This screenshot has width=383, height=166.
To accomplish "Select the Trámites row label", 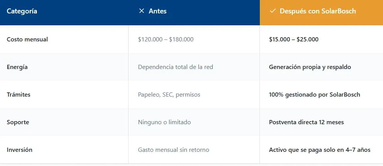I will [x=18, y=94].
